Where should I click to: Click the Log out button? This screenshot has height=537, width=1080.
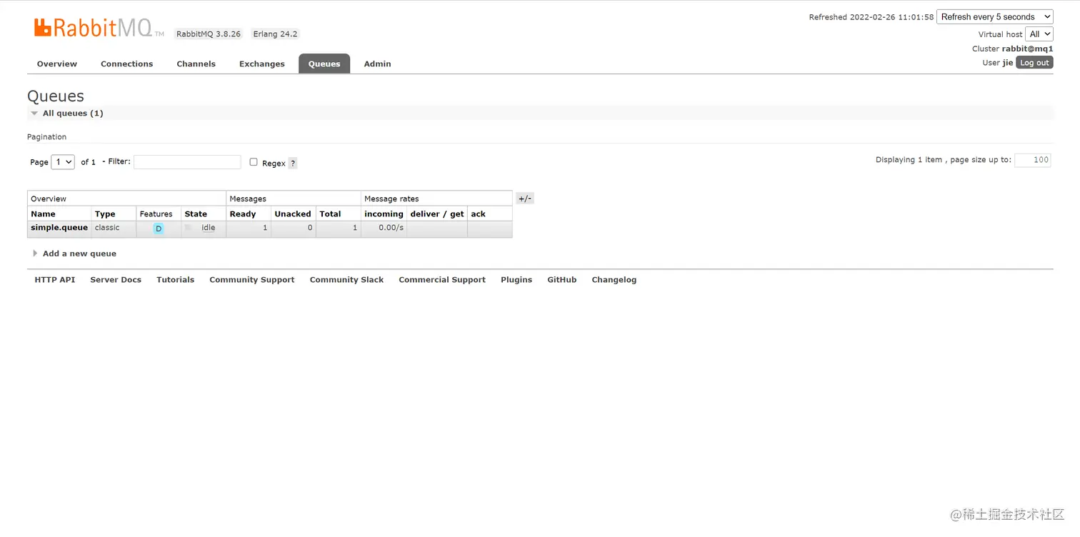pos(1034,63)
